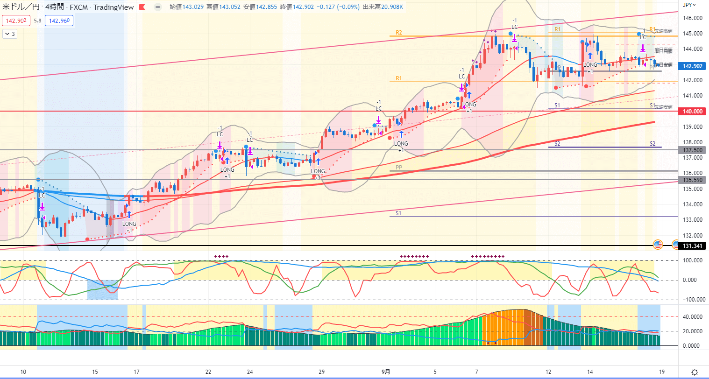Click the 135.590 price line tag
709x379 pixels.
[693, 180]
